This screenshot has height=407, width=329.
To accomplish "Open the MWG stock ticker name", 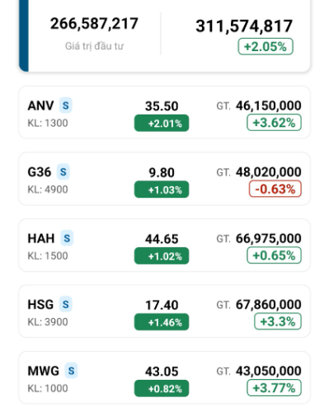I will [x=44, y=371].
